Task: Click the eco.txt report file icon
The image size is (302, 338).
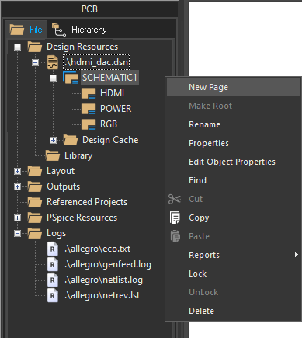Action: pyautogui.click(x=53, y=249)
